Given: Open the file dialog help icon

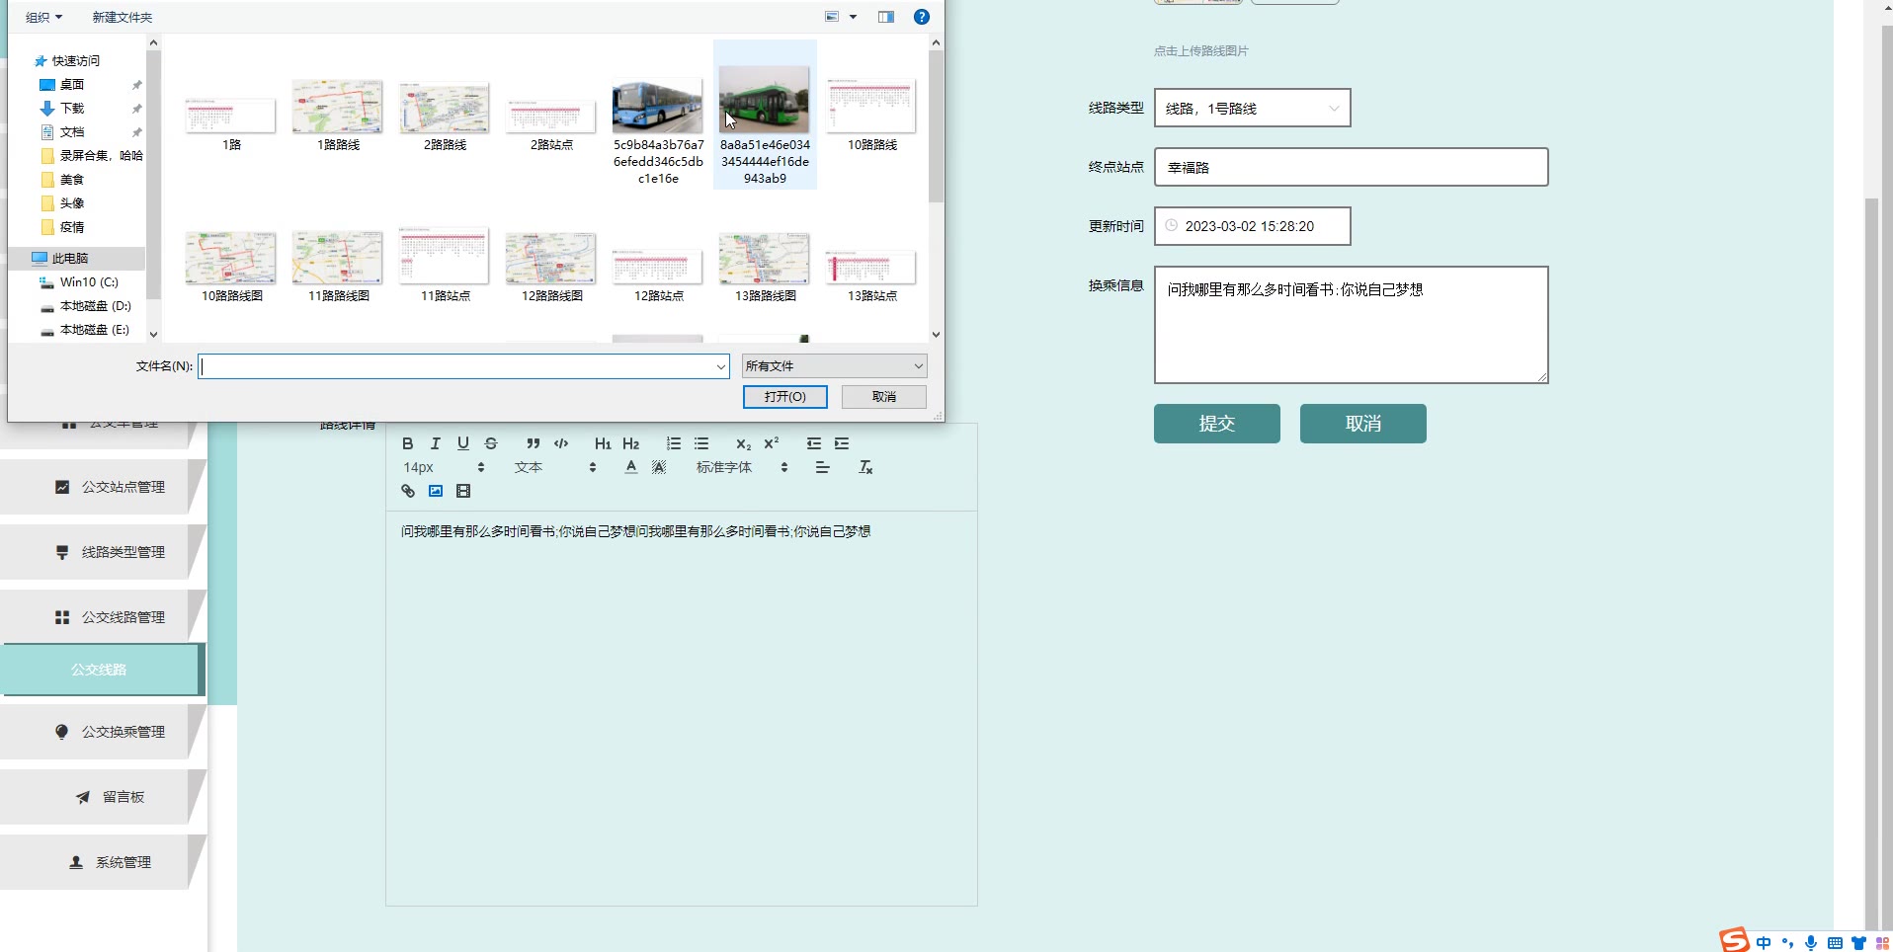Looking at the screenshot, I should 921,17.
